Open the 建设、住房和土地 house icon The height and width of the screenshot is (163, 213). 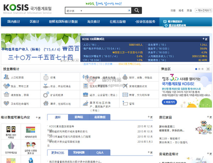tap(46, 103)
